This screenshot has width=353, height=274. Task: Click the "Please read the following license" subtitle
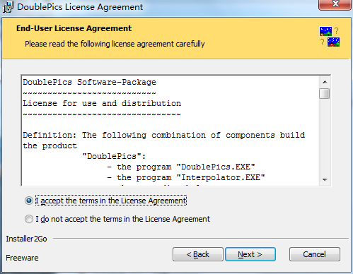pos(115,44)
